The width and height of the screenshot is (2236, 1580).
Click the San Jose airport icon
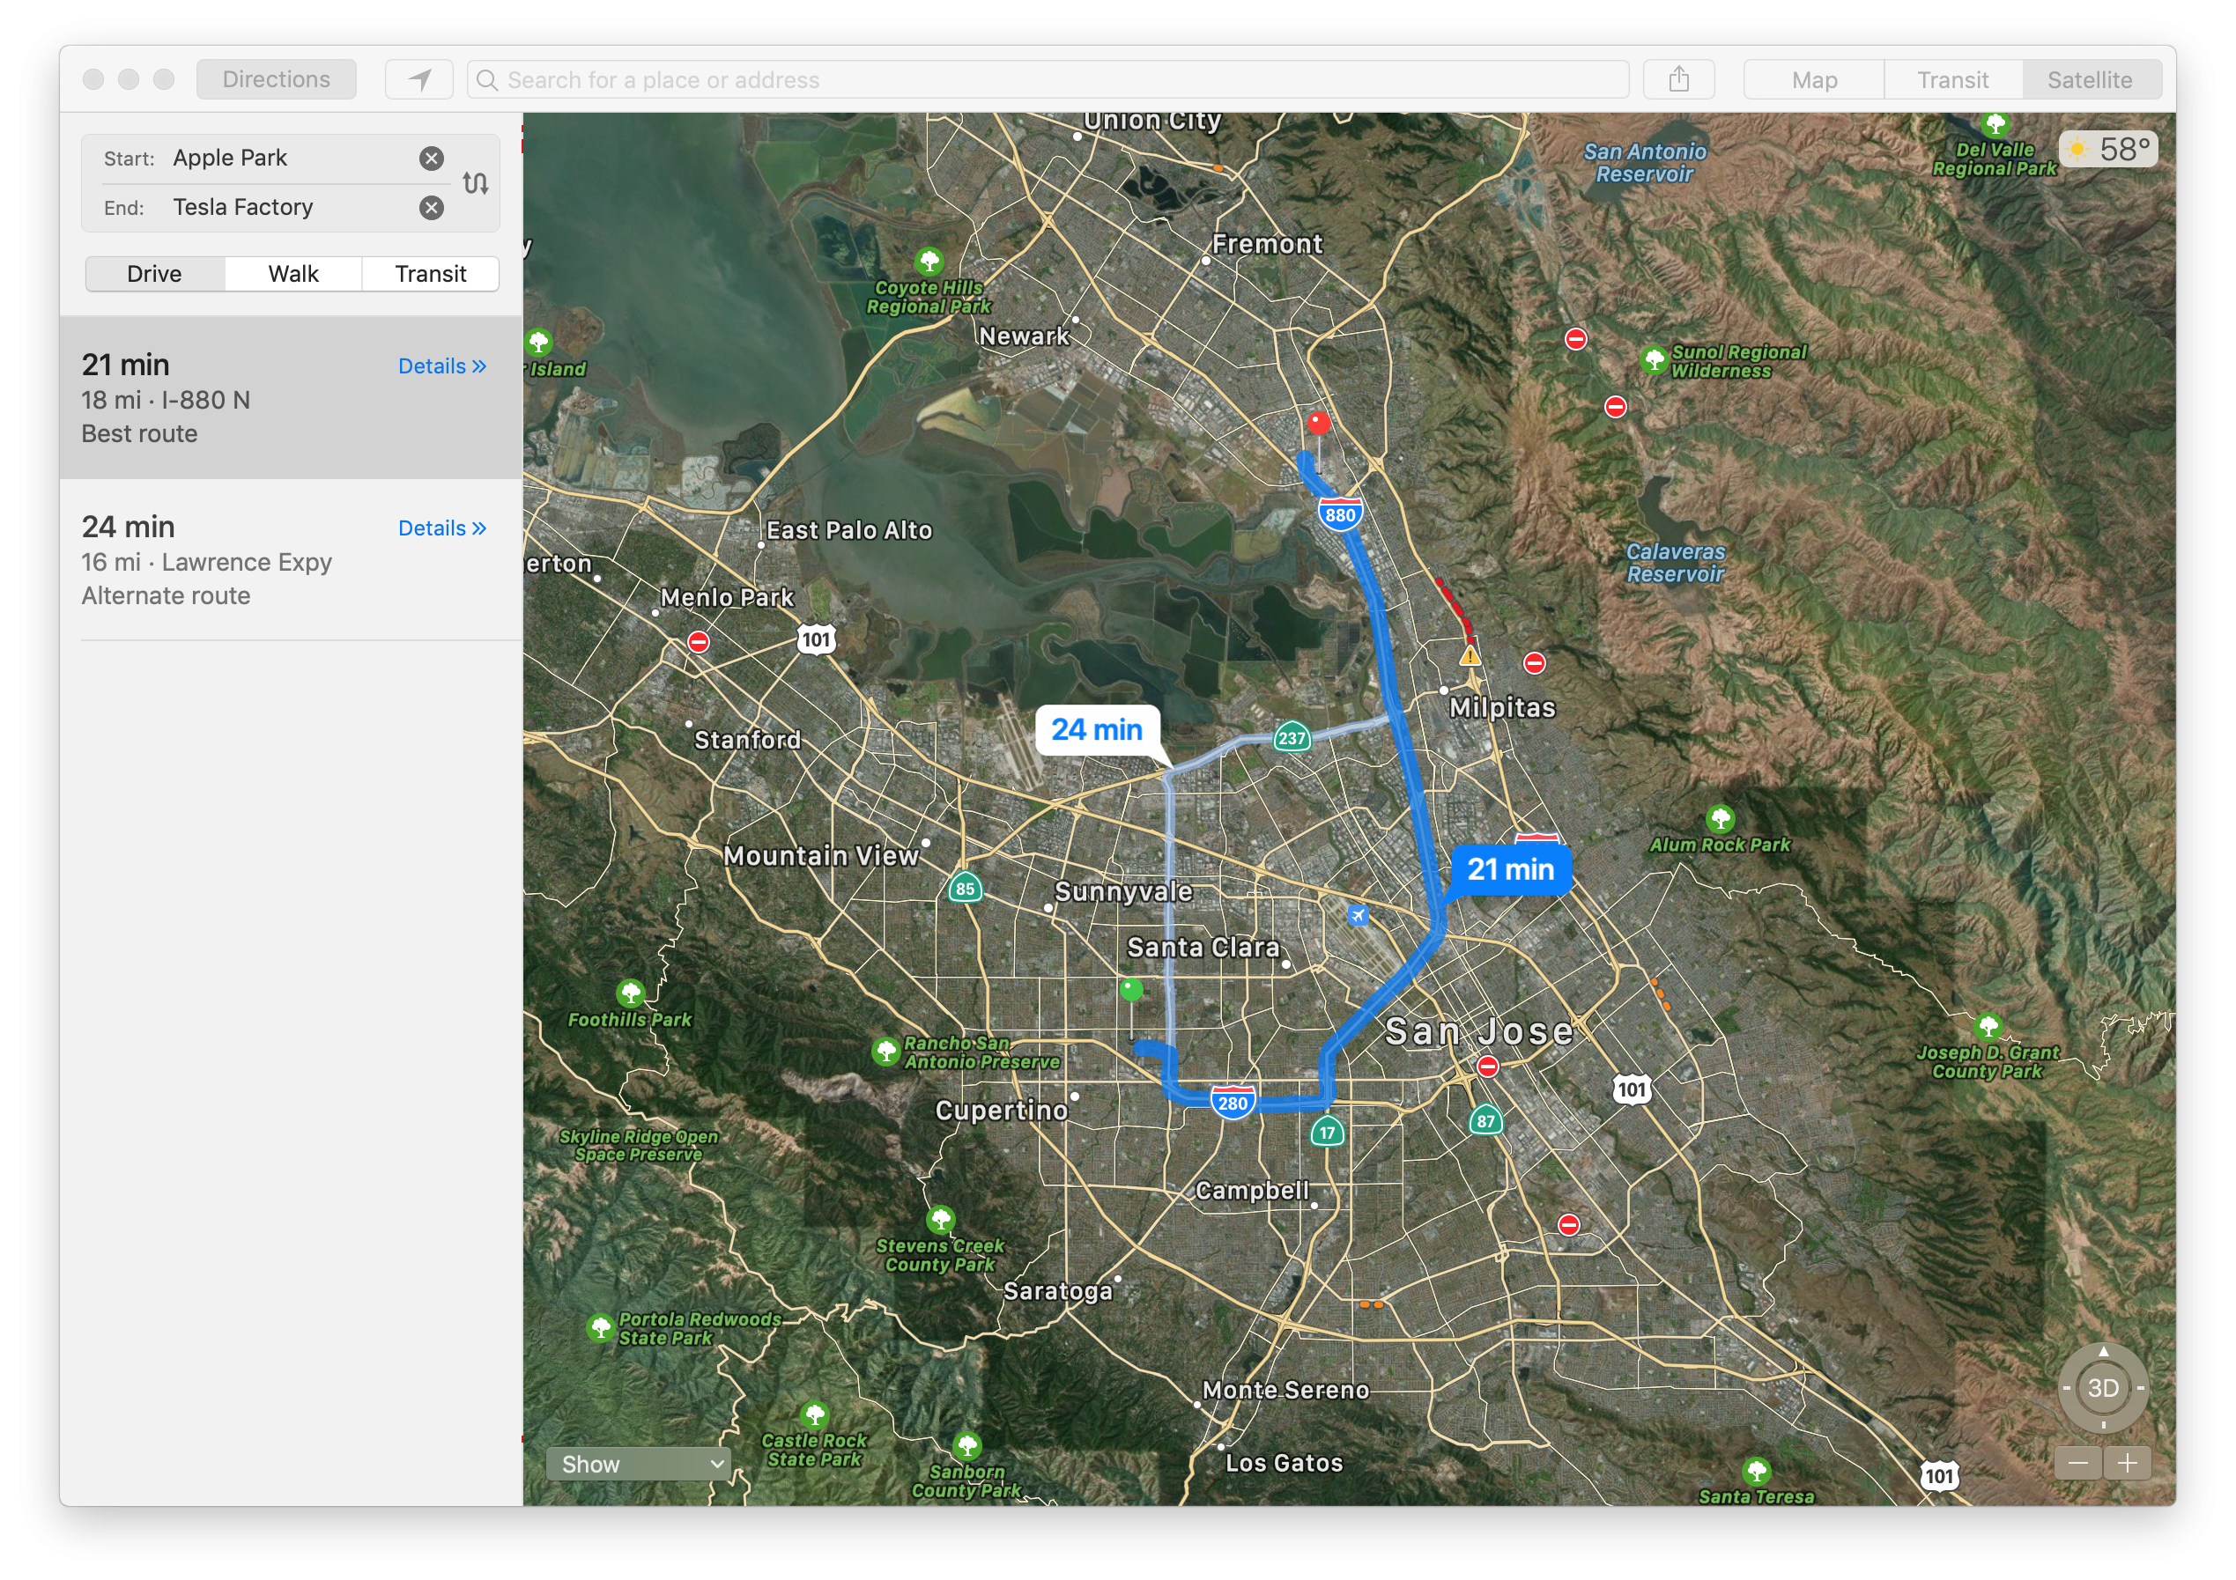pos(1358,914)
